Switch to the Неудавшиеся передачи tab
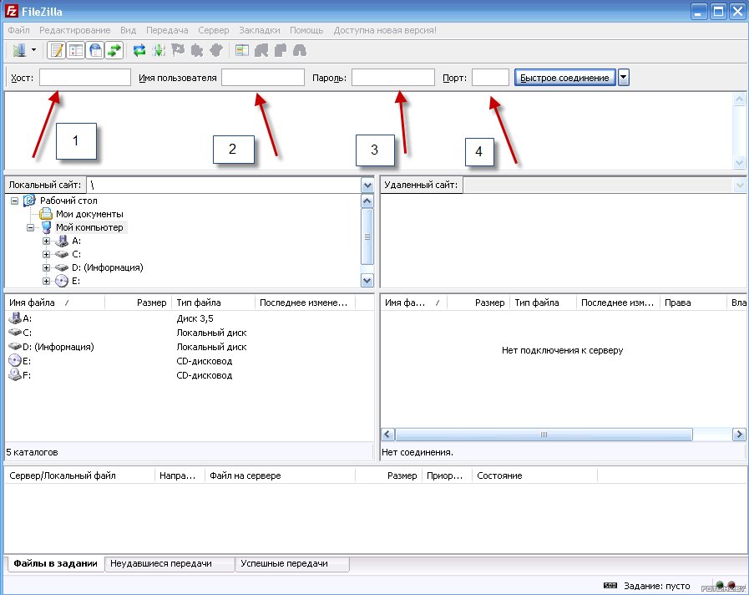This screenshot has height=595, width=749. click(170, 564)
